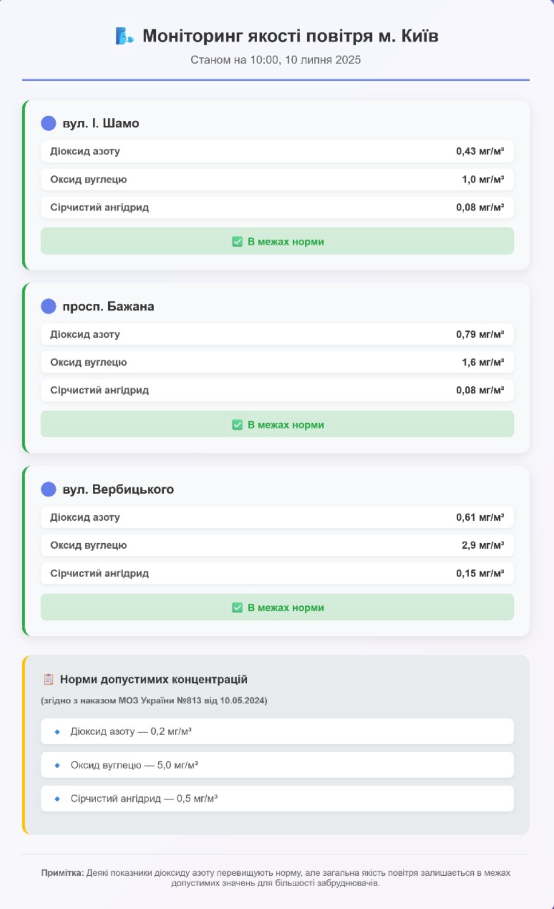The width and height of the screenshot is (554, 909).
Task: Click green checkmark in просп. Бажана status
Action: pos(237,425)
